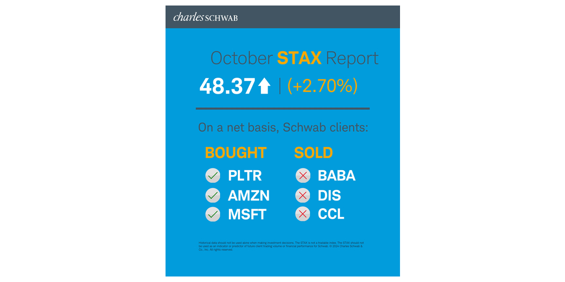Click the red X next to DIS
Viewport: 565px width, 282px height.
(302, 195)
